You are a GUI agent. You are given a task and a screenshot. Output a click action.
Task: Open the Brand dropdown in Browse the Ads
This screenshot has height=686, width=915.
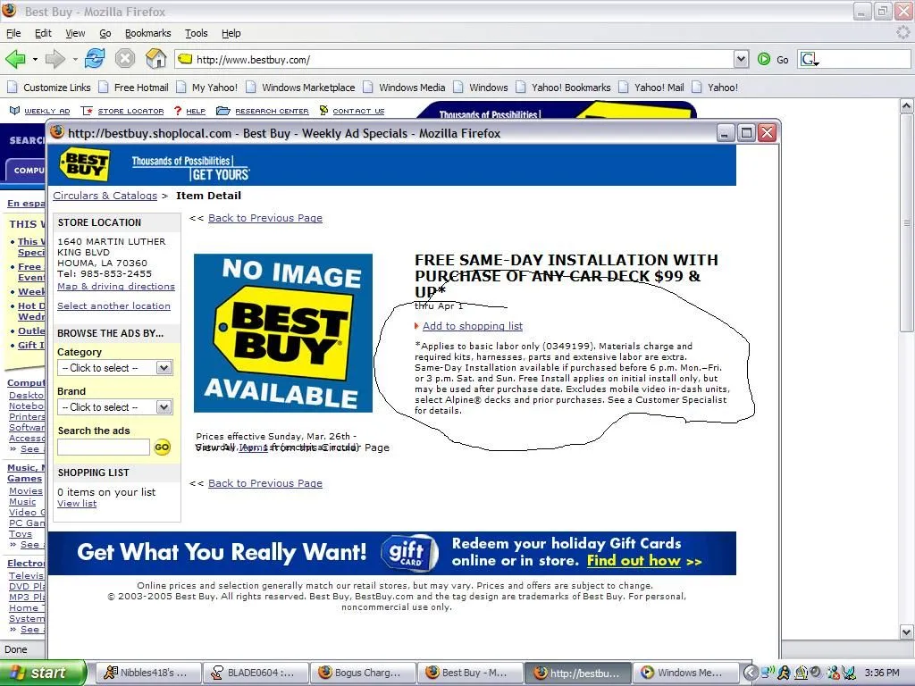click(115, 407)
